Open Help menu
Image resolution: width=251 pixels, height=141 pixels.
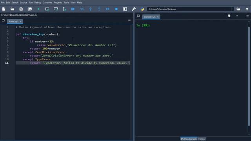79,3
